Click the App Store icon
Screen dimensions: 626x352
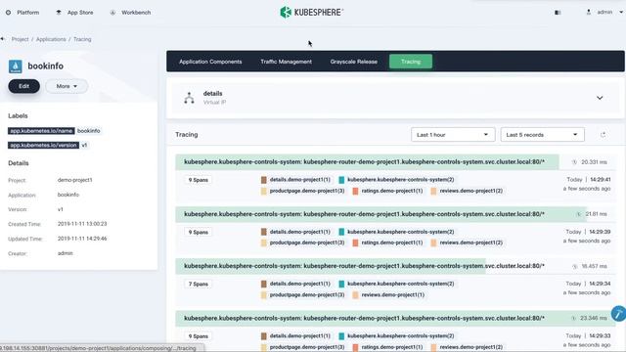pos(59,13)
